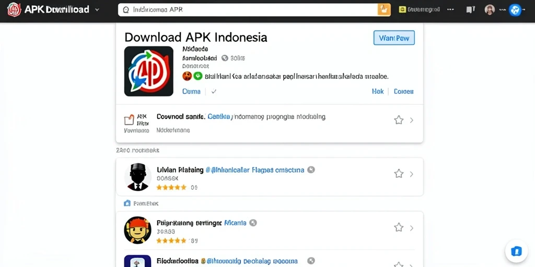The image size is (535, 267).
Task: Expand the Ulvlan Plataing row chevron
Action: (x=412, y=174)
